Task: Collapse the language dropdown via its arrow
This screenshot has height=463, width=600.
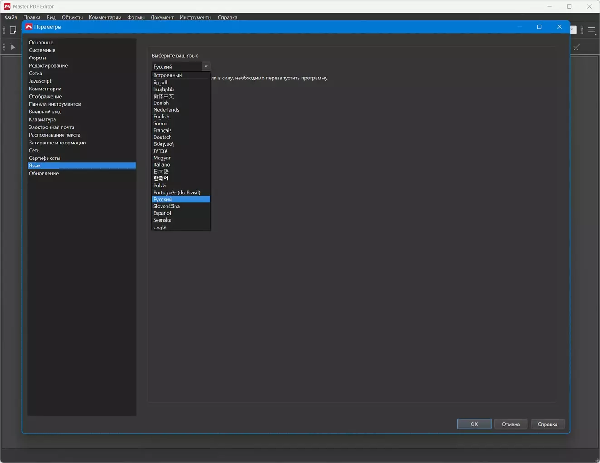Action: (x=206, y=67)
